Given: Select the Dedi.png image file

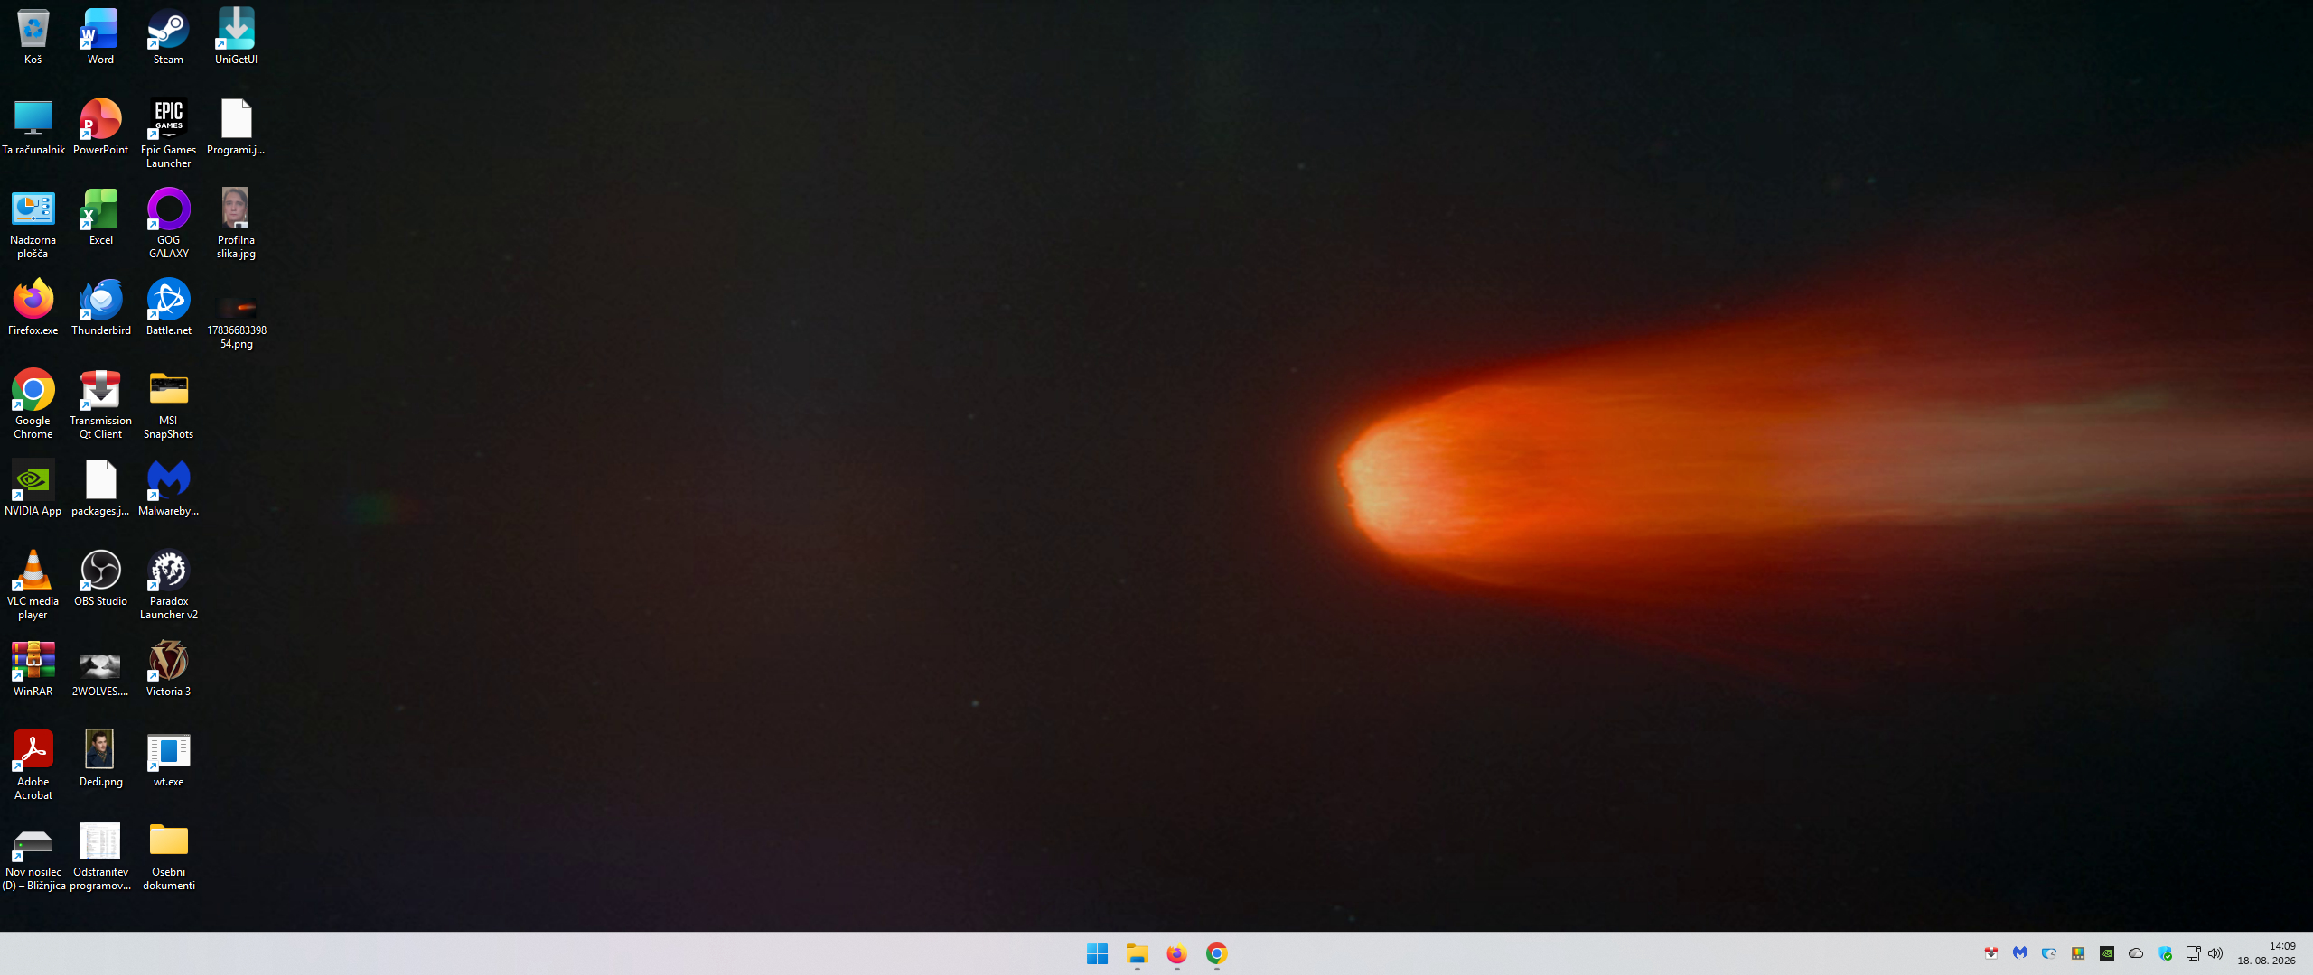Looking at the screenshot, I should (100, 758).
